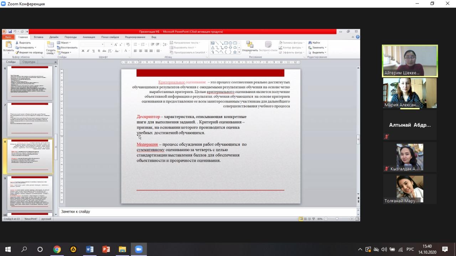Viewport: 456px width, 256px height.
Task: Open Word from the Windows taskbar
Action: pyautogui.click(x=89, y=249)
